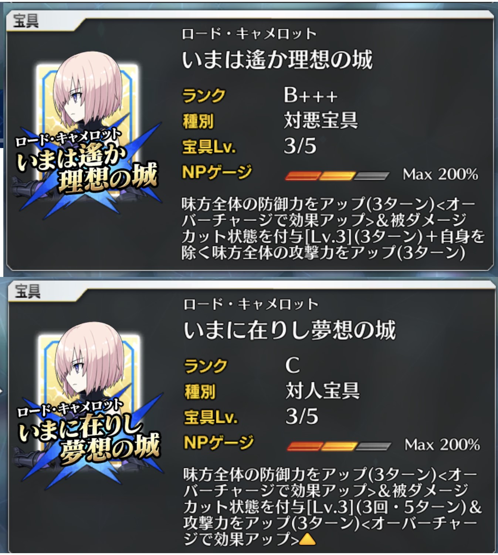Select the 対悪宝具 type value
Image resolution: width=498 pixels, height=555 pixels.
point(321,120)
